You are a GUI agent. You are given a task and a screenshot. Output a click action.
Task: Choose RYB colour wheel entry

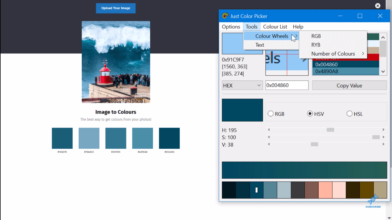(333, 45)
